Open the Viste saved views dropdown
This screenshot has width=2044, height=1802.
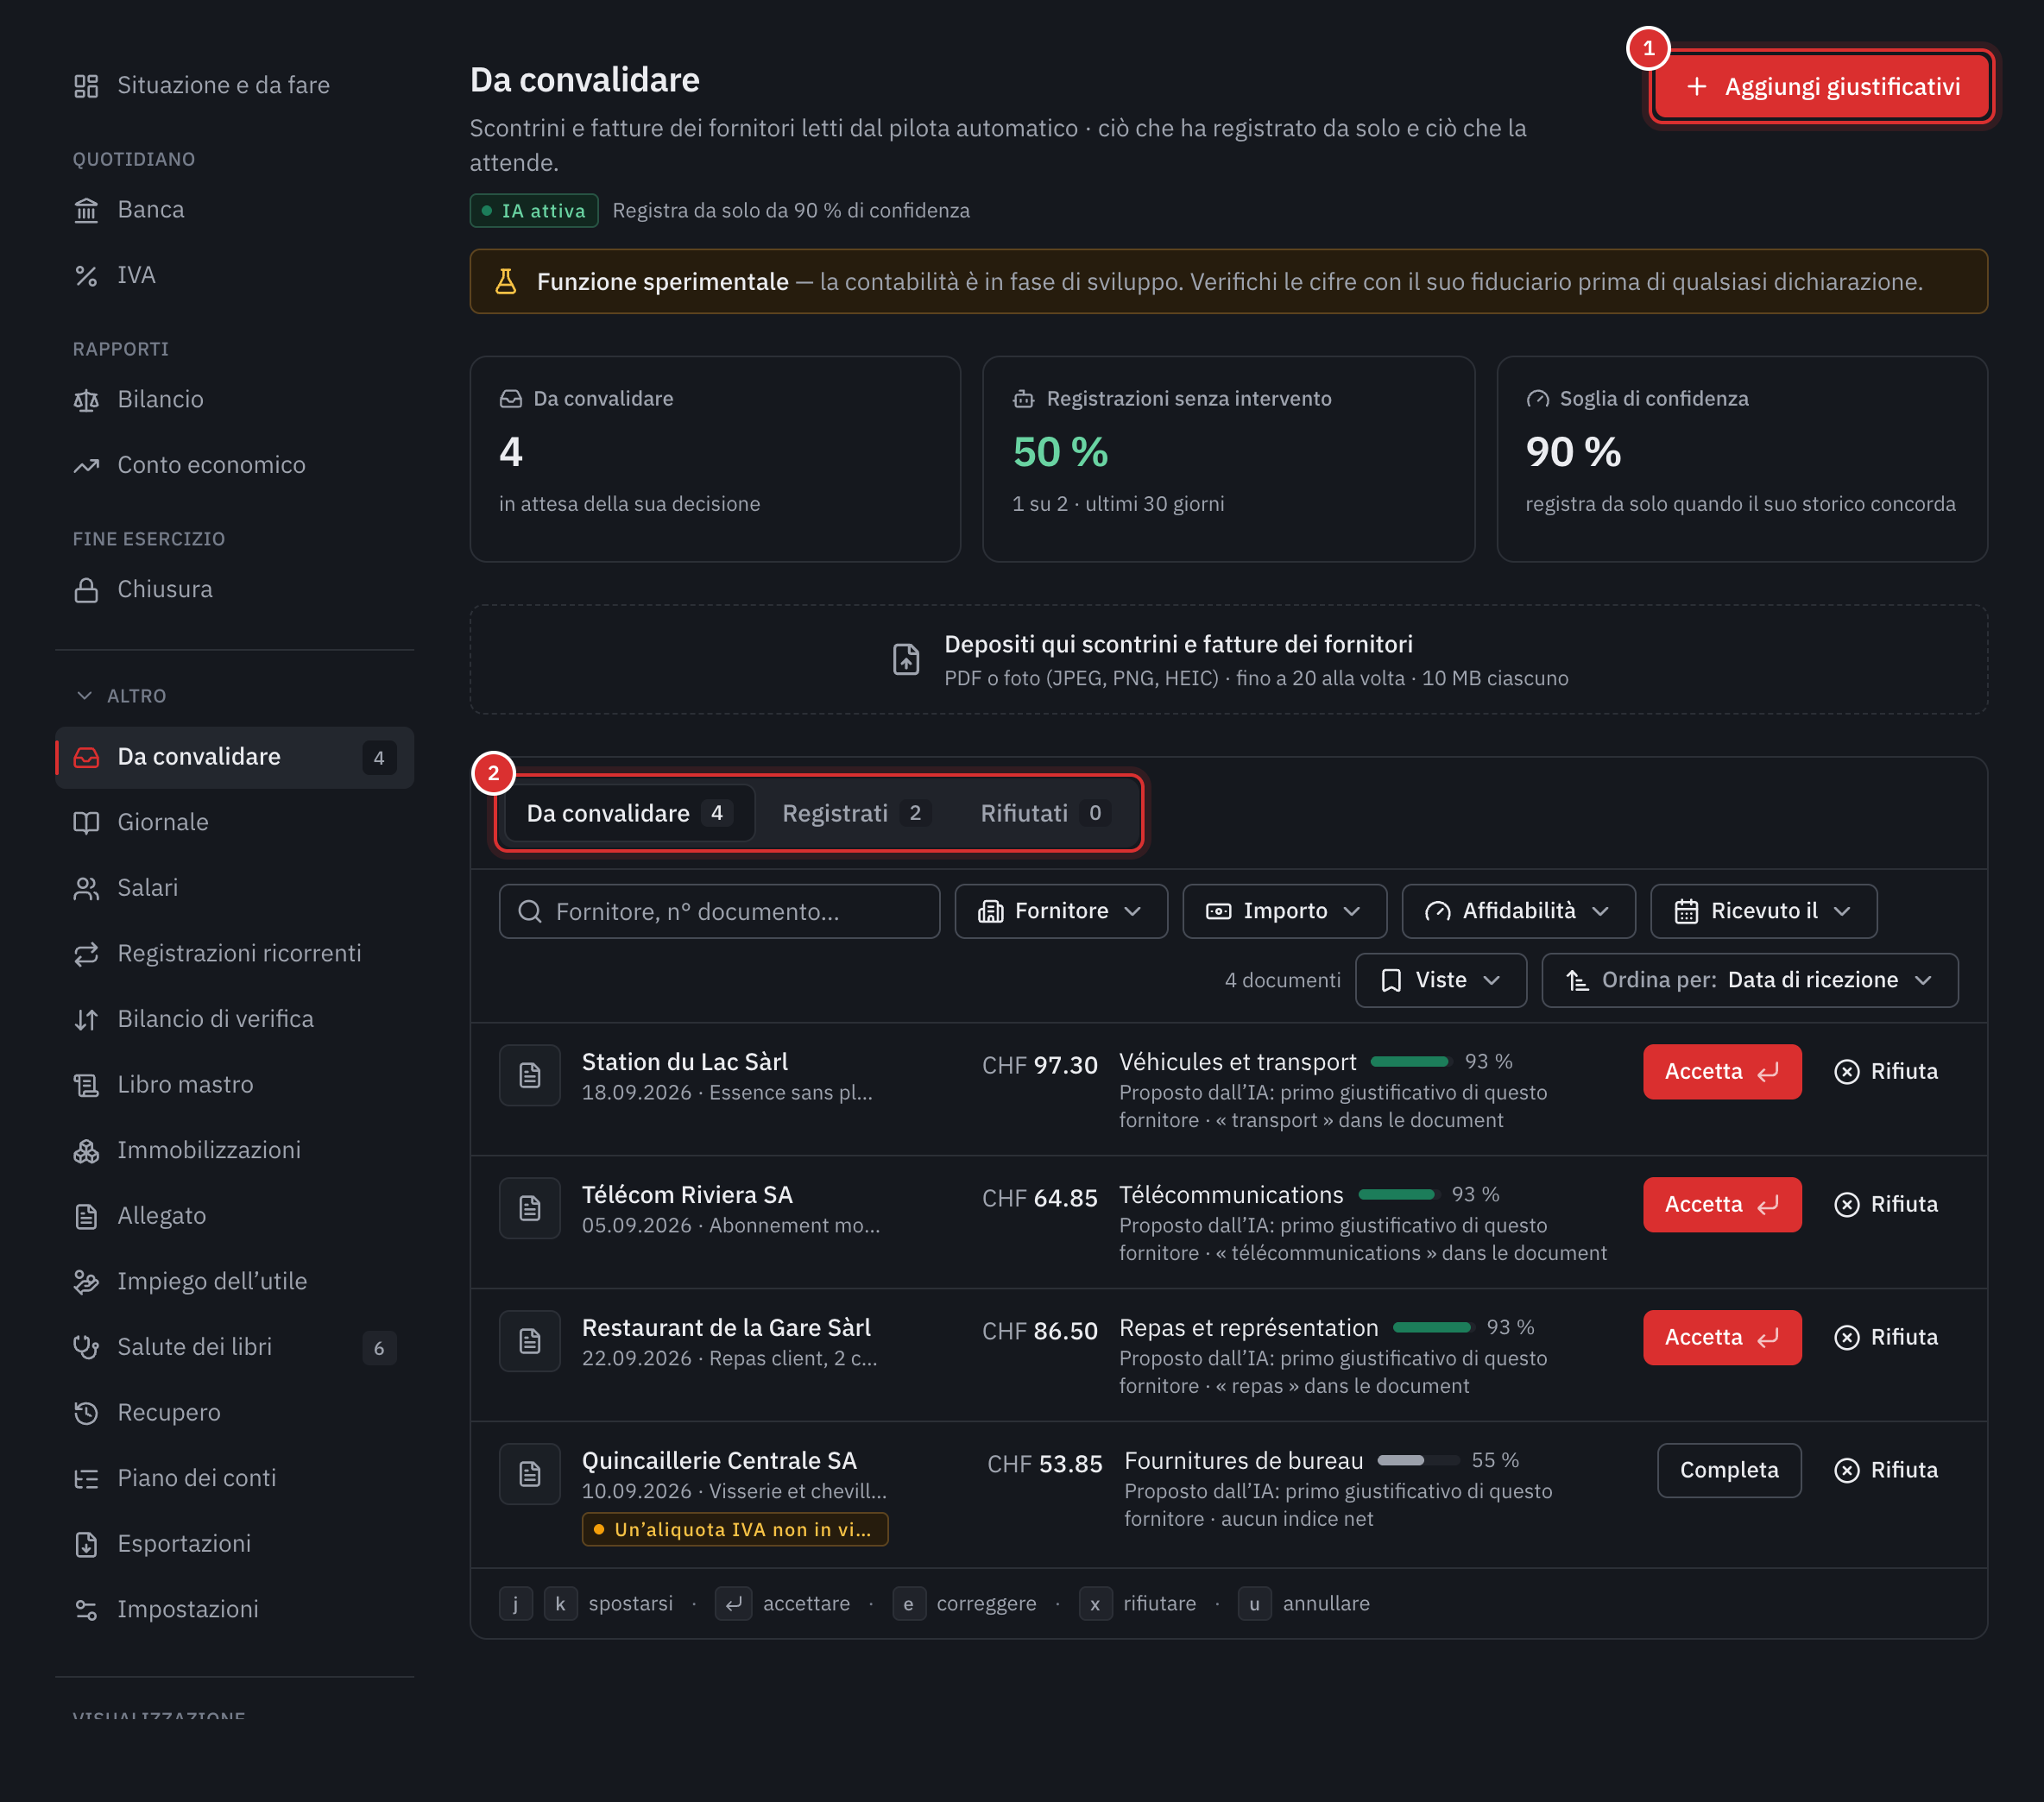point(1440,980)
